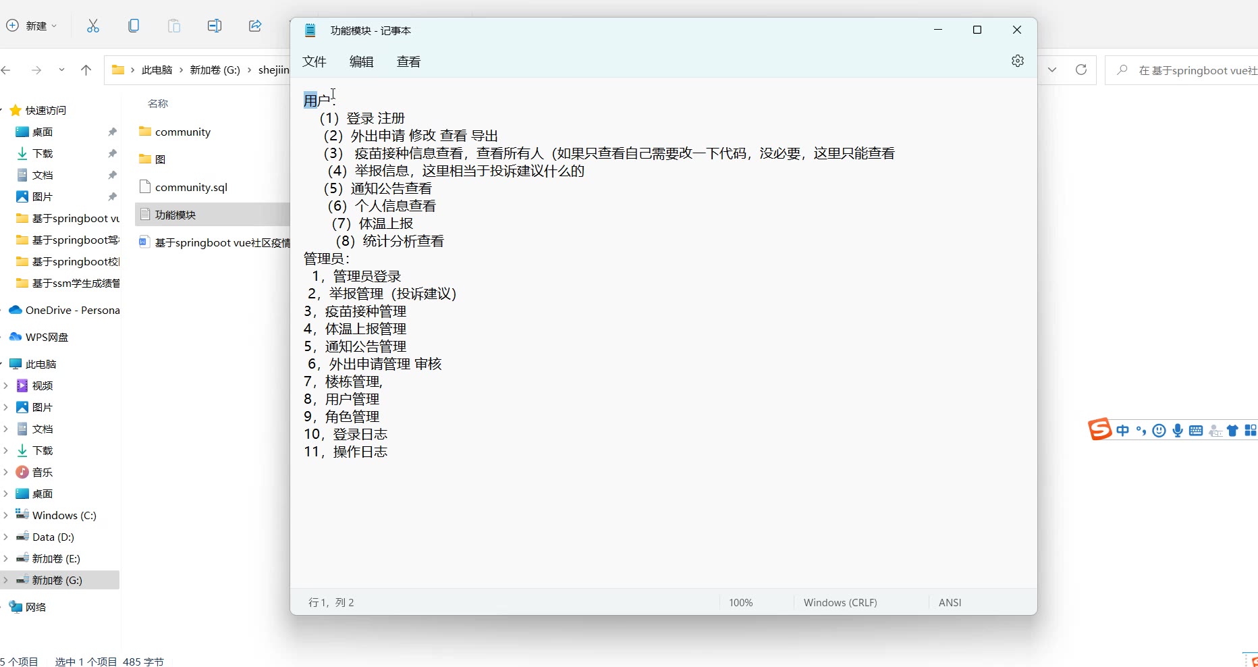Click the pin icon beside quick access 文档
Viewport: 1258px width, 667px height.
(112, 175)
